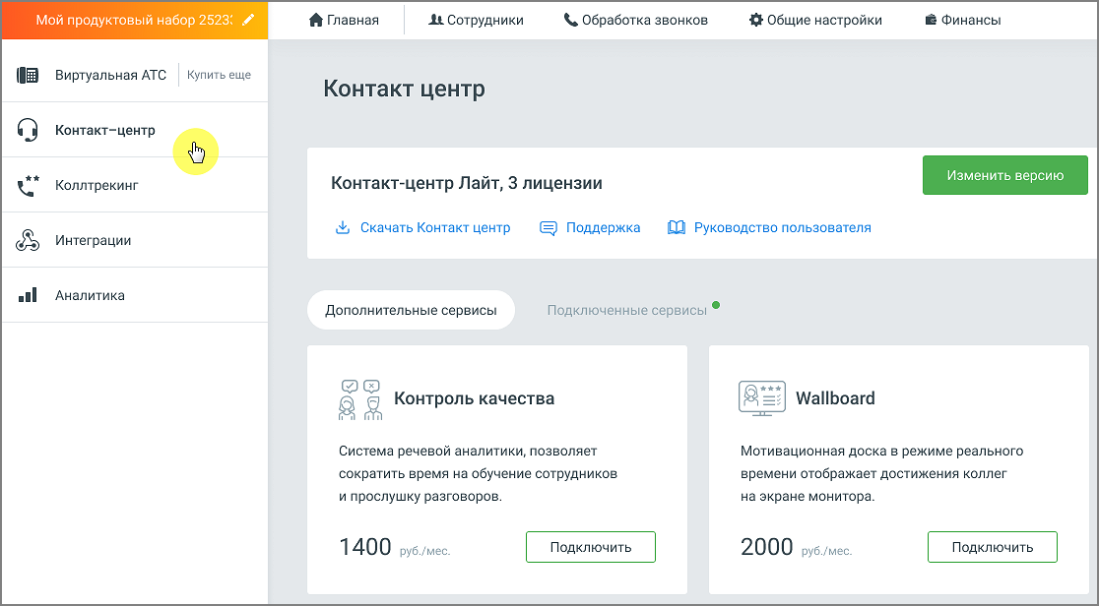
Task: Click the Купить еще link
Action: click(219, 75)
